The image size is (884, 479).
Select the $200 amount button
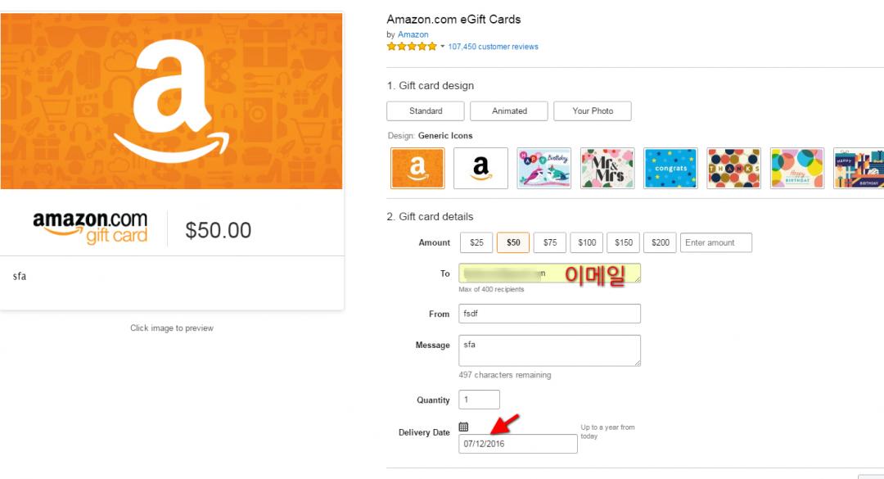click(660, 242)
